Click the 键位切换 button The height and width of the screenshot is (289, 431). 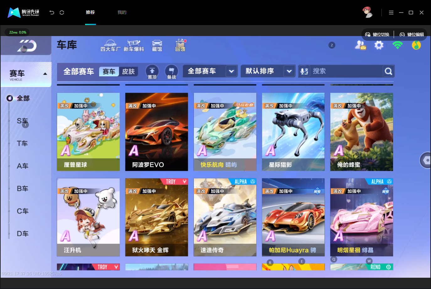[377, 34]
